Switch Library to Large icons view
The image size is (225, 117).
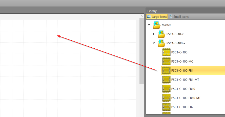(157, 17)
